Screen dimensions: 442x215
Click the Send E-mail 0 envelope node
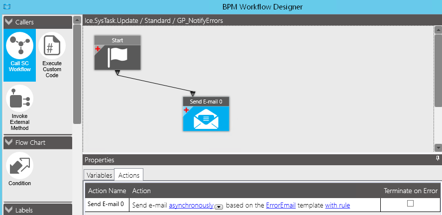pyautogui.click(x=206, y=114)
